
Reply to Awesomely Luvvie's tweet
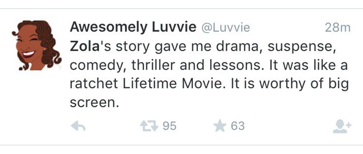(x=78, y=127)
